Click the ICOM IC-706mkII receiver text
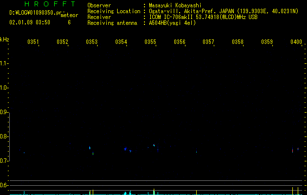The width and height of the screenshot is (307, 195). click(203, 17)
